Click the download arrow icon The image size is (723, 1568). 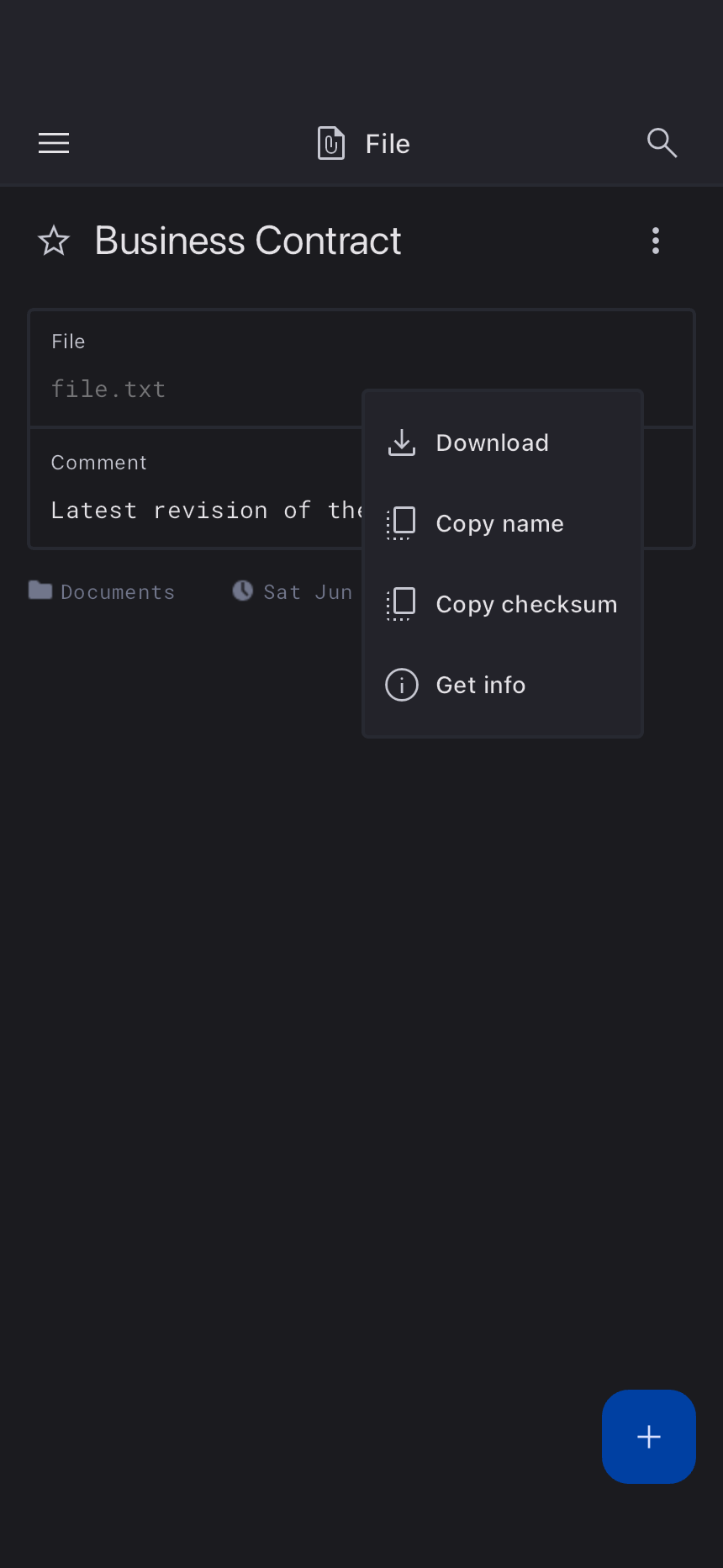tap(402, 442)
